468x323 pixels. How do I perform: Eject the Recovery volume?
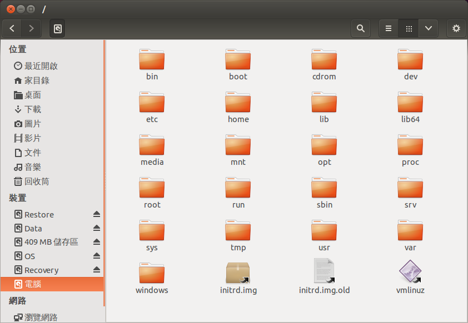(x=96, y=270)
